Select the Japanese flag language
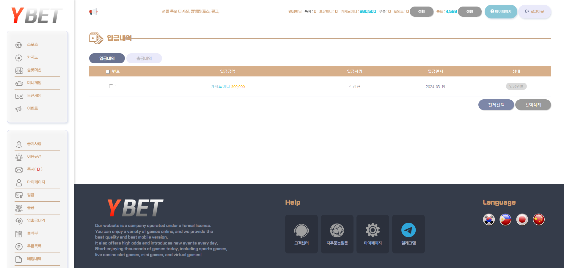 [x=522, y=220]
